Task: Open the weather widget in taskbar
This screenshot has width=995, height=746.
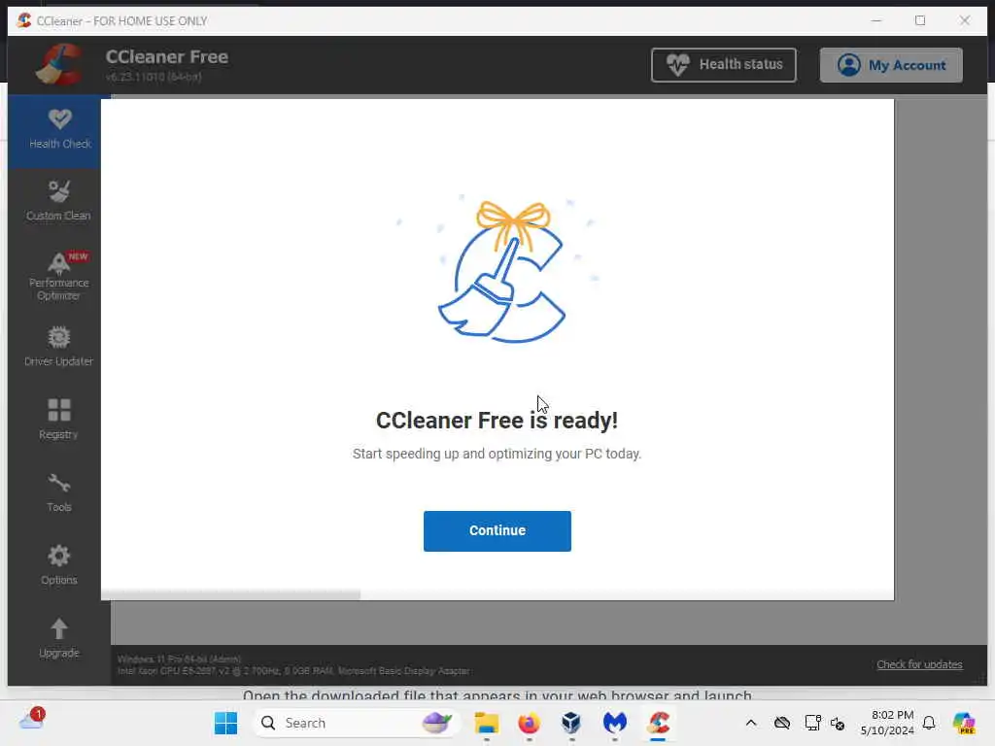Action: tap(32, 721)
